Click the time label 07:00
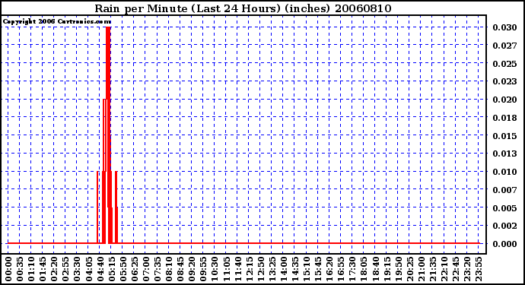 click(x=145, y=269)
